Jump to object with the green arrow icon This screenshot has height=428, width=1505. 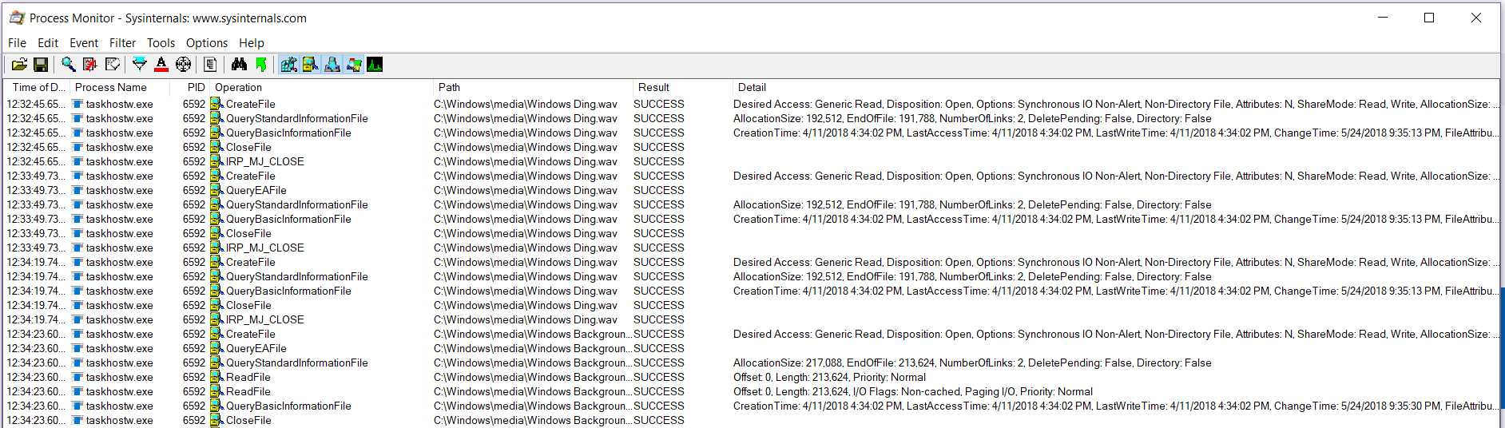(x=261, y=65)
